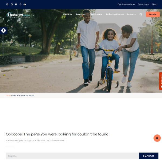Focus the Search... input field
The width and height of the screenshot is (162, 162).
point(72,156)
